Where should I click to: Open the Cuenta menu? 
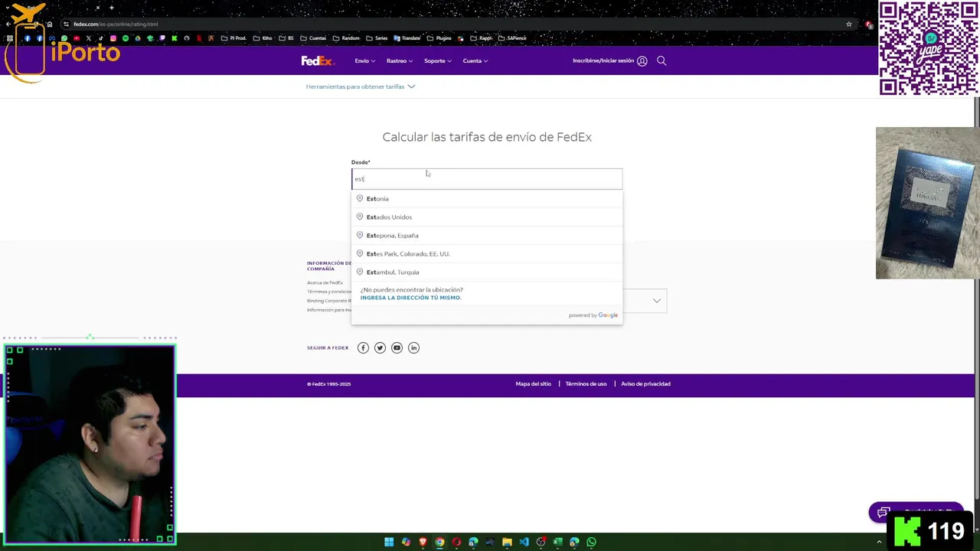click(475, 61)
